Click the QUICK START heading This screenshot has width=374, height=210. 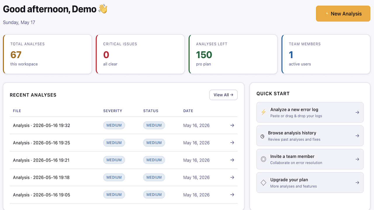click(273, 94)
